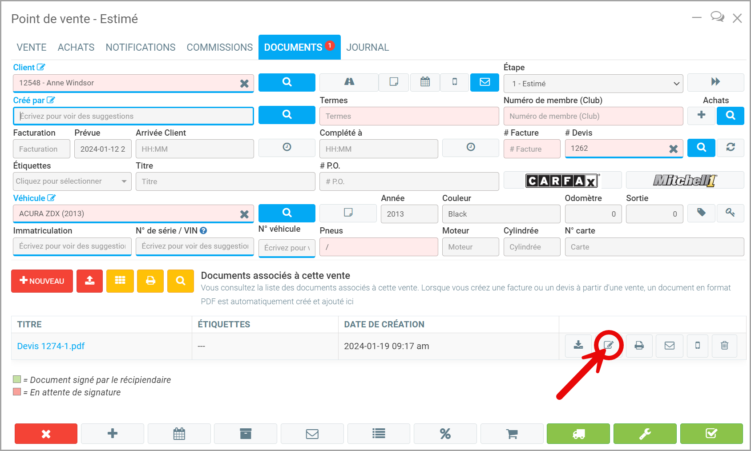Click the Couleur field showing Black
The image size is (751, 451).
tap(501, 214)
